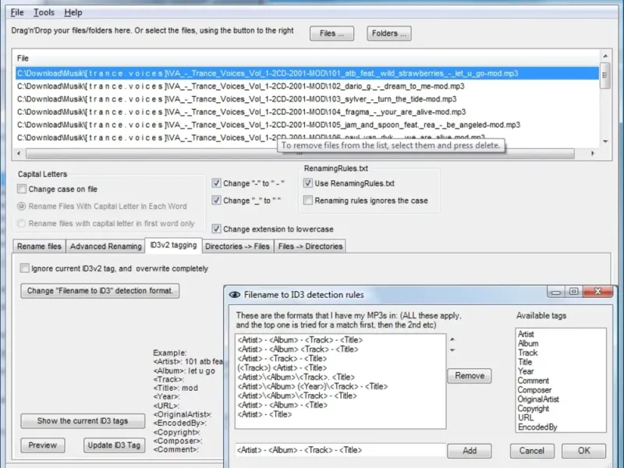The width and height of the screenshot is (624, 468).
Task: Switch to the Rename files tab
Action: click(x=39, y=246)
